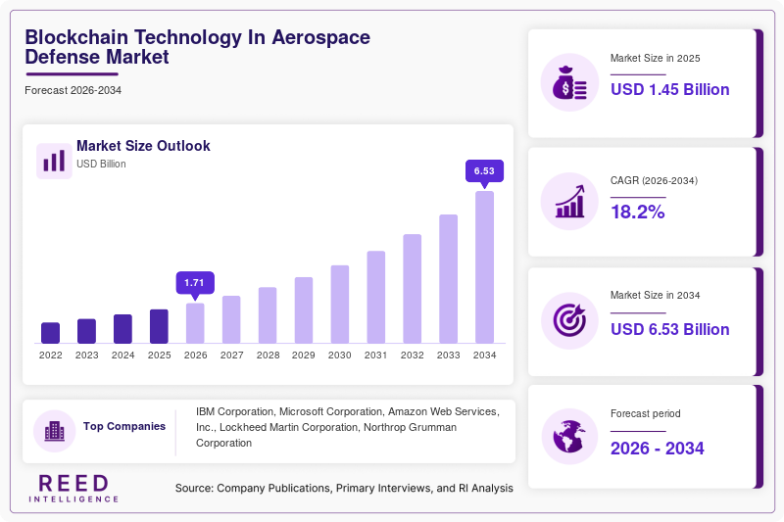Screen dimensions: 784x522
Task: Click the 2033 axis label
Action: tap(449, 356)
